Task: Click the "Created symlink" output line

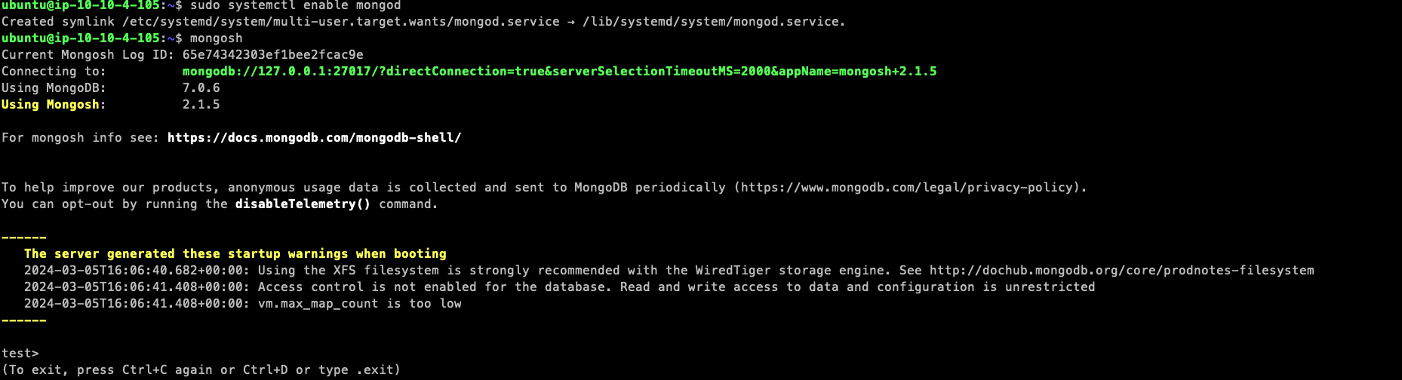Action: tap(423, 21)
